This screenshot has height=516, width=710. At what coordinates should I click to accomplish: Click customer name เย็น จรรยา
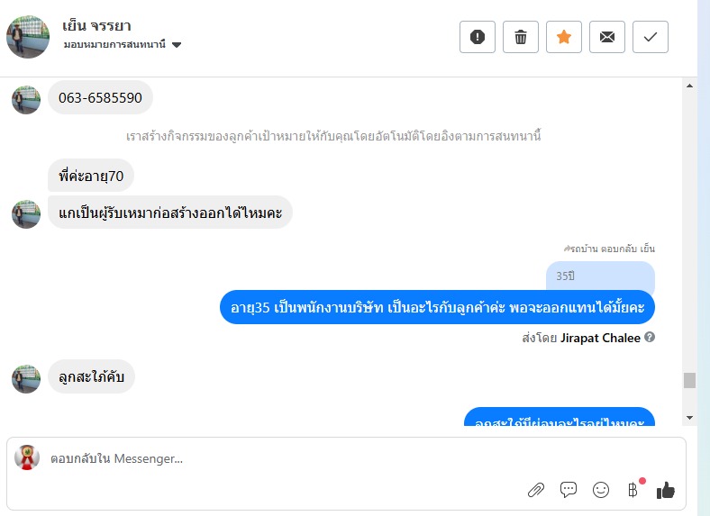(x=96, y=26)
